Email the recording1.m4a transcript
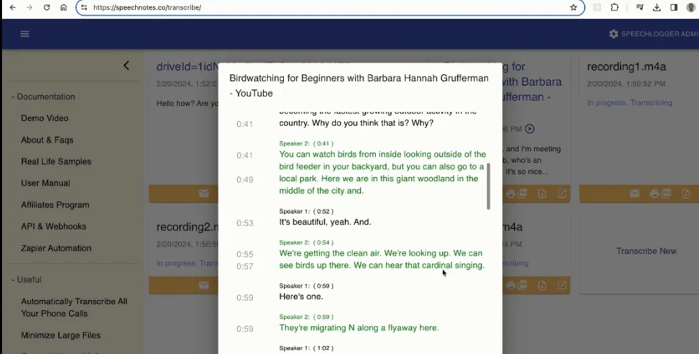This screenshot has height=354, width=699. pos(634,194)
